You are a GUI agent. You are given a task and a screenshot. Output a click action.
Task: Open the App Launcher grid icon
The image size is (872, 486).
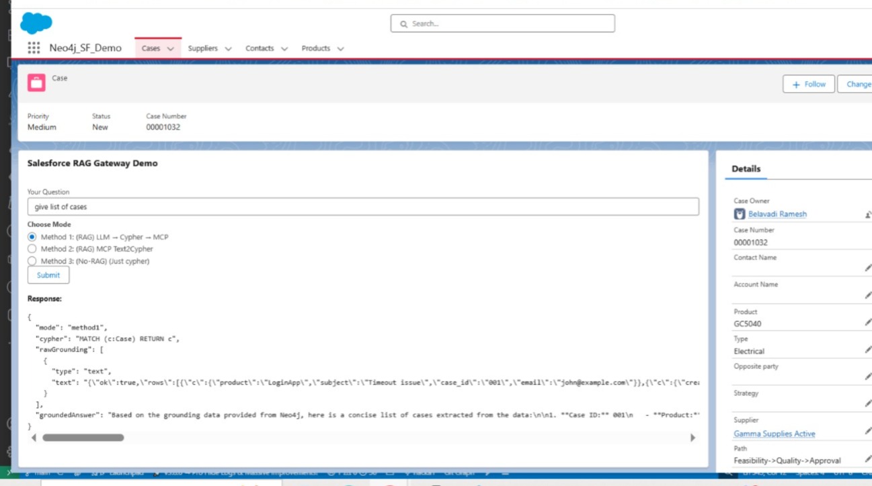click(34, 48)
